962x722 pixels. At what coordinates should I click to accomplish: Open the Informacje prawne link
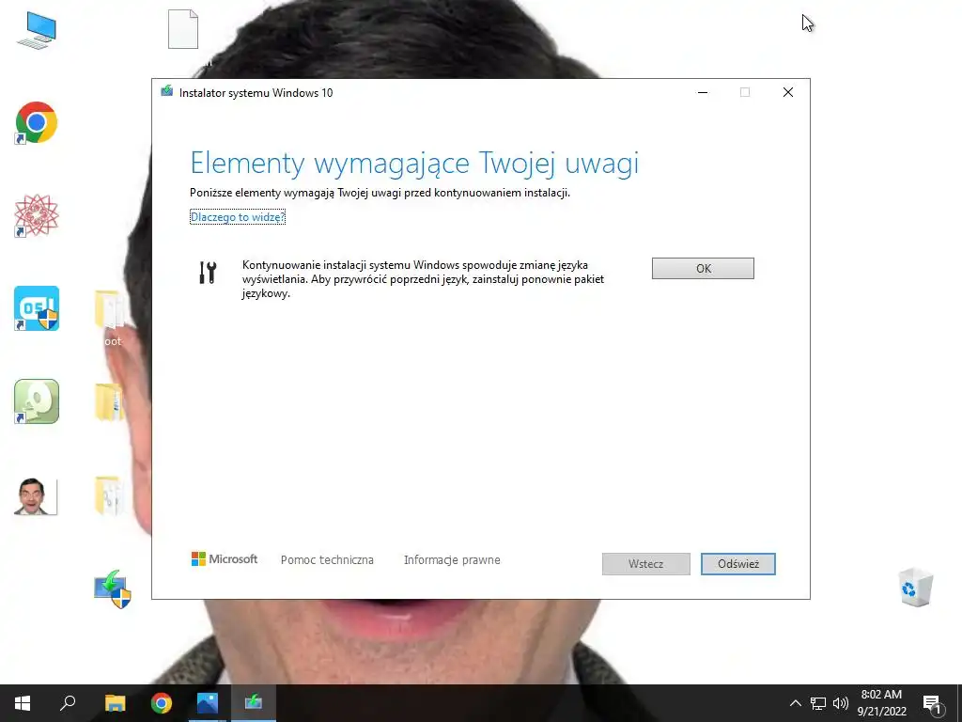(x=452, y=560)
